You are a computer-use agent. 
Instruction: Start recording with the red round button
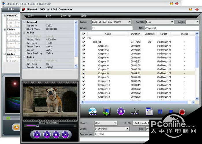182,111
